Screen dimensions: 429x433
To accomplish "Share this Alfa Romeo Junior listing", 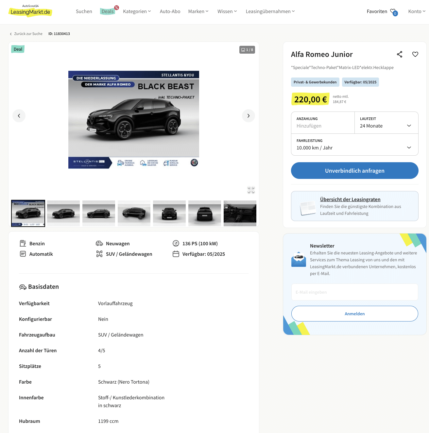I will 400,54.
